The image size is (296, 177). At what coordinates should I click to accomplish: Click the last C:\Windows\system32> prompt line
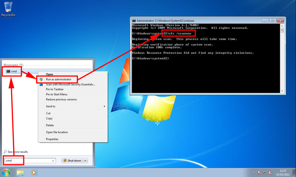click(150, 58)
